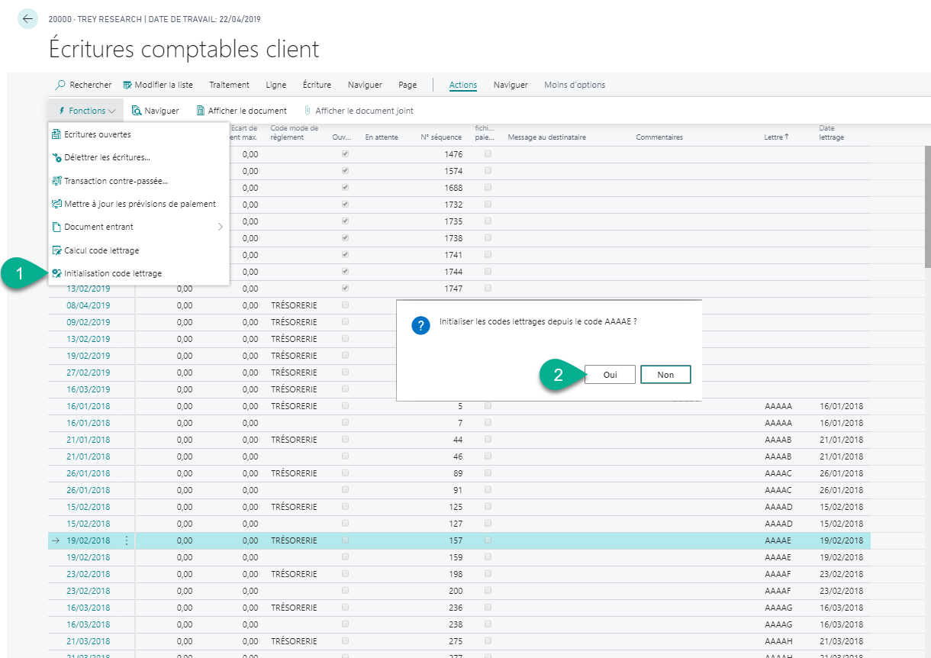Click the Afficher le document joint paperclip
This screenshot has width=931, height=658.
[308, 111]
